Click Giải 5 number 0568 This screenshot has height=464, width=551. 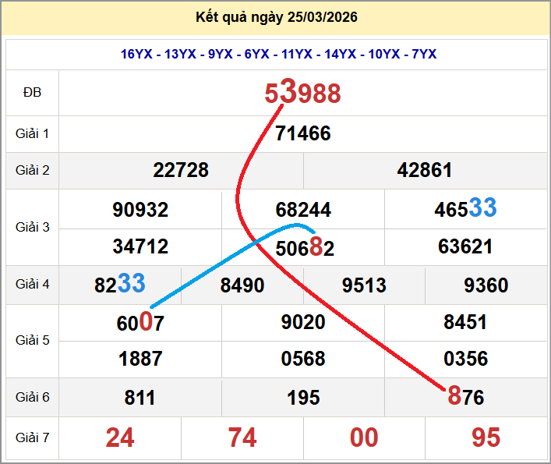(x=302, y=359)
